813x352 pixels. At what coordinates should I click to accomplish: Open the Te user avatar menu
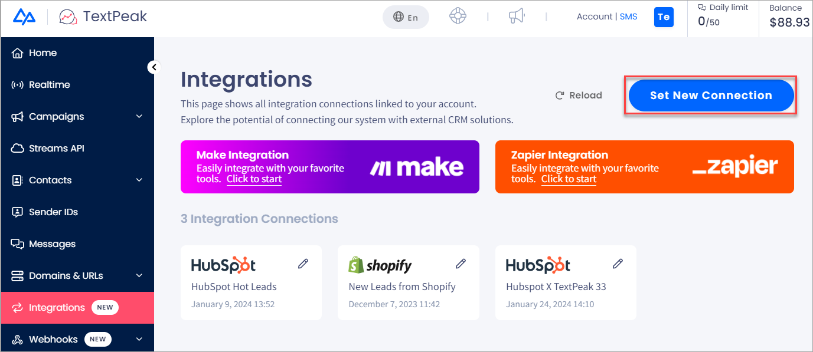pyautogui.click(x=664, y=17)
